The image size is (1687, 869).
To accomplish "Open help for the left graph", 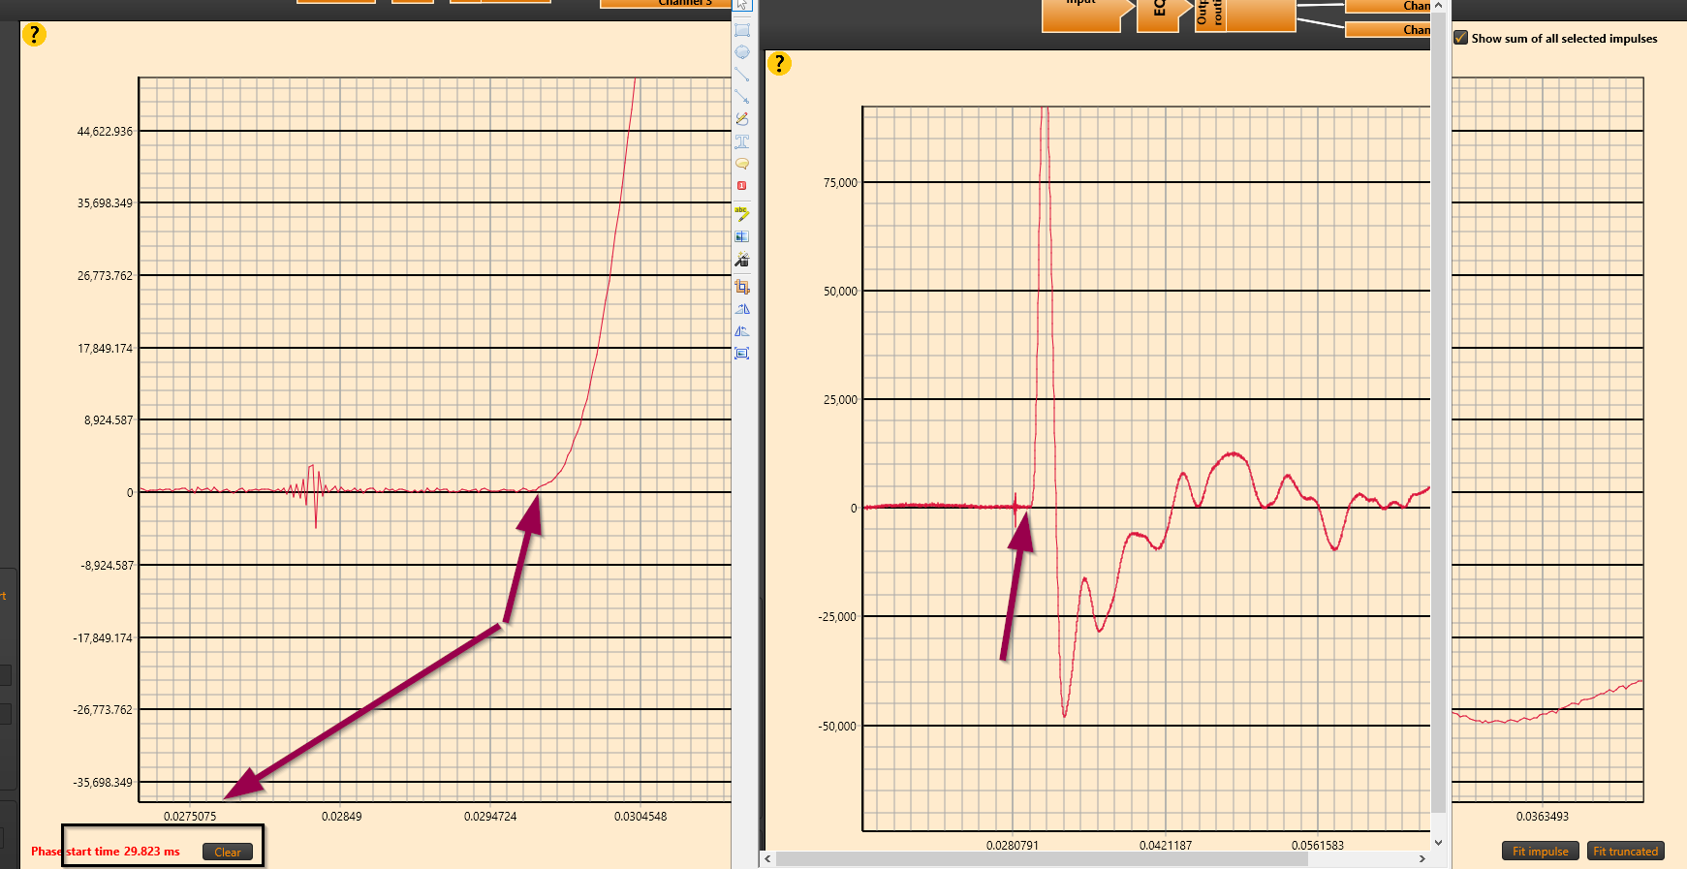I will coord(34,35).
